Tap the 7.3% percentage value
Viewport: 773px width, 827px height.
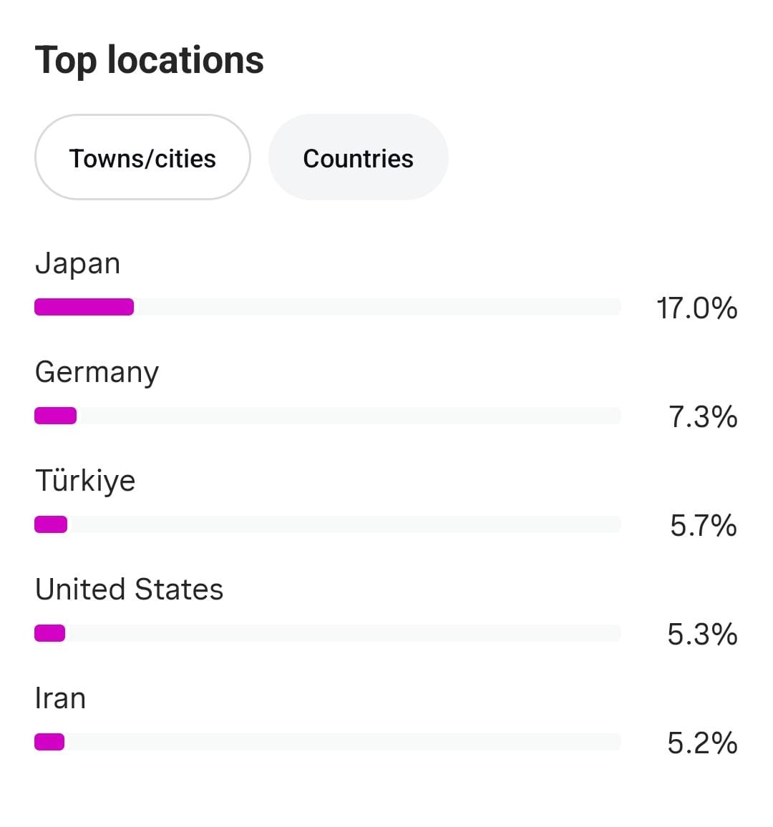coord(702,417)
